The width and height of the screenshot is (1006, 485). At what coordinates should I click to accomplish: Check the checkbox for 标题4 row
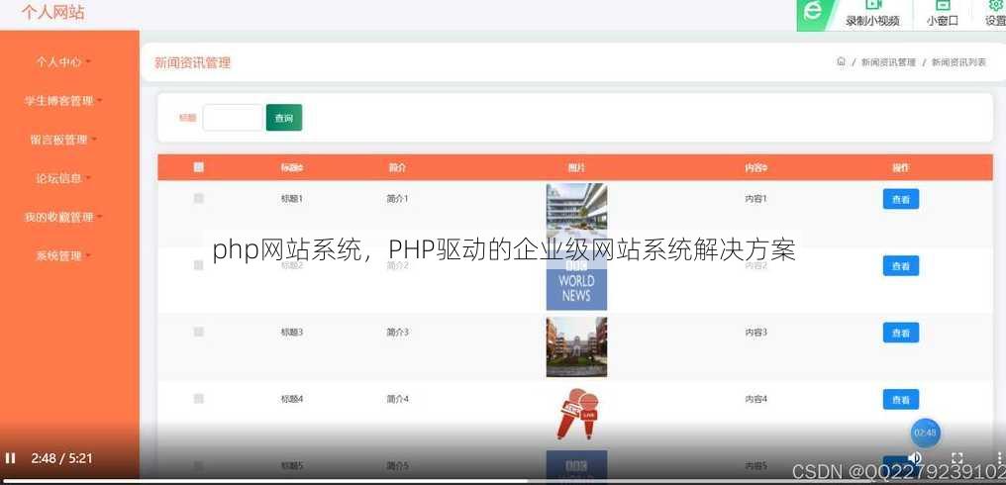[x=198, y=398]
